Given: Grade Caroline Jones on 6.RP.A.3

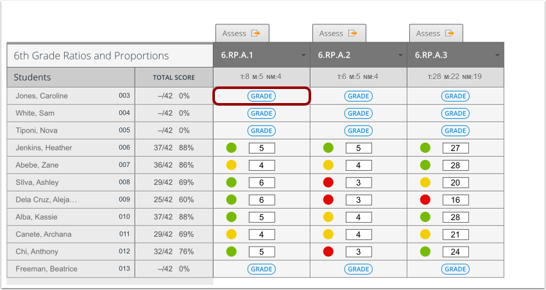Looking at the screenshot, I should pyautogui.click(x=455, y=96).
